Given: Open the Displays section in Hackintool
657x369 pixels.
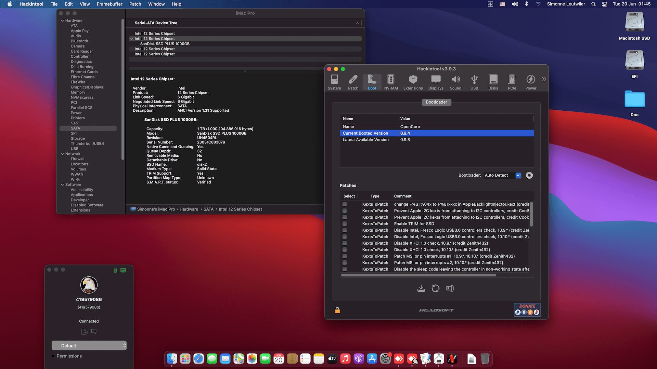Looking at the screenshot, I should 436,82.
